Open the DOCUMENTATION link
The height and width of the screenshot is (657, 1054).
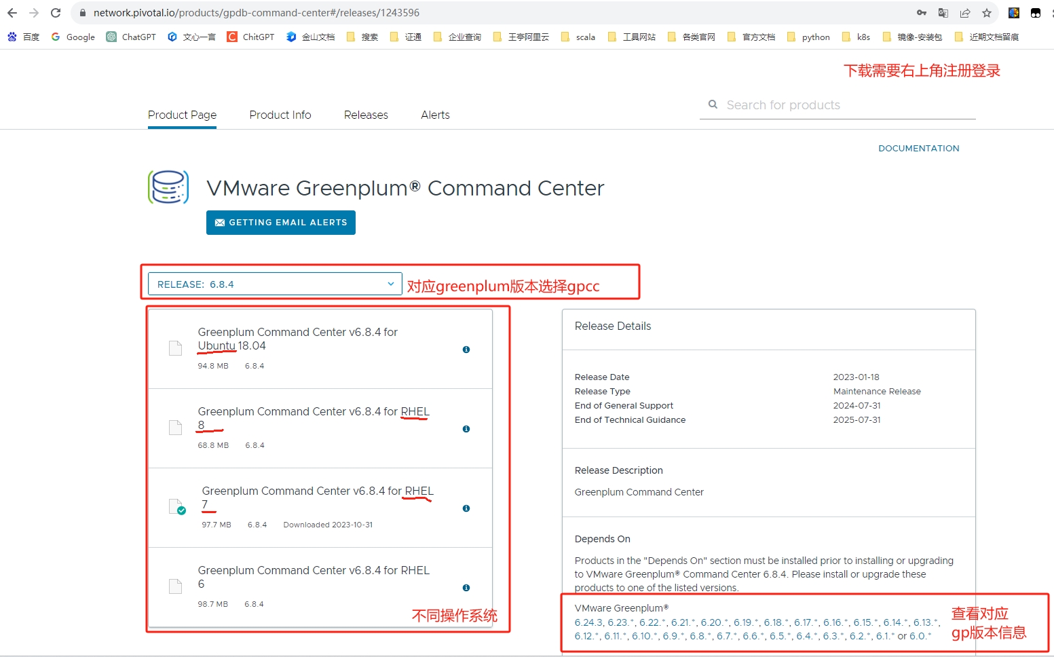[918, 148]
